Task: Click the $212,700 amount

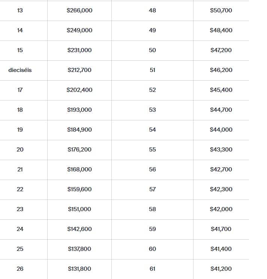Action: [x=79, y=70]
